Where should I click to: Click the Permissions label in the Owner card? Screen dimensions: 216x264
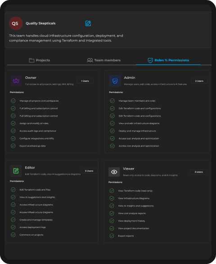tap(17, 92)
